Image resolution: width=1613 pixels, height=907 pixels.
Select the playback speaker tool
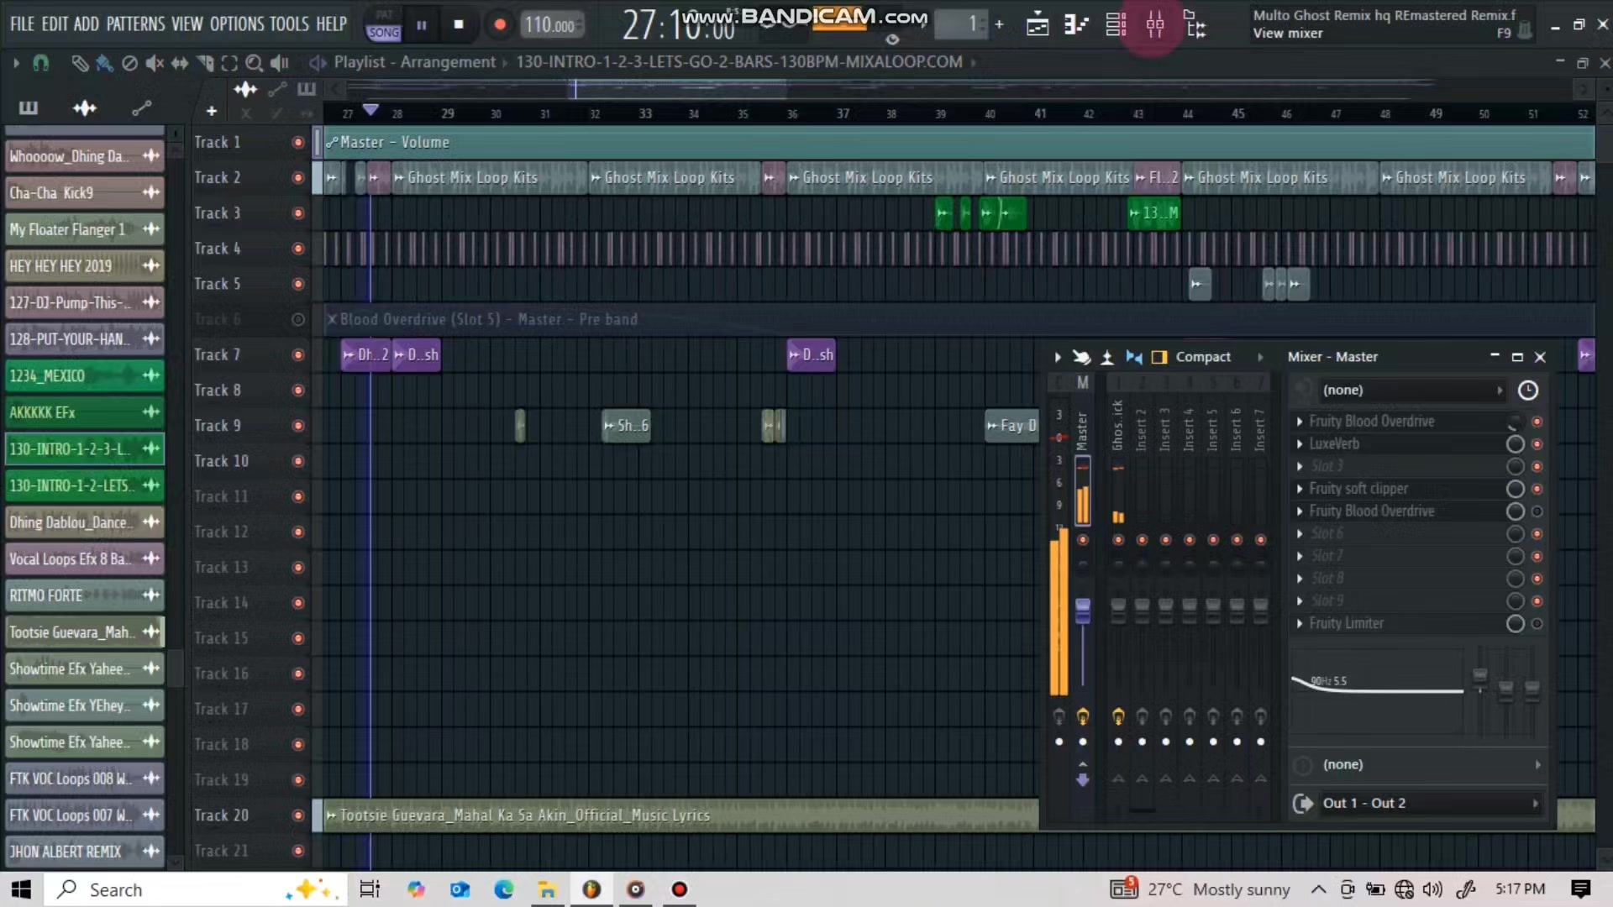tap(280, 63)
